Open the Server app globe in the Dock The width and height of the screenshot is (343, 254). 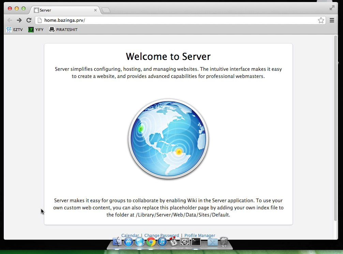pyautogui.click(x=139, y=242)
